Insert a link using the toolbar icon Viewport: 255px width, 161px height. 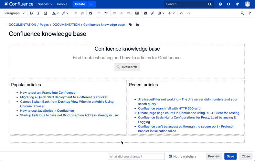coord(153,13)
